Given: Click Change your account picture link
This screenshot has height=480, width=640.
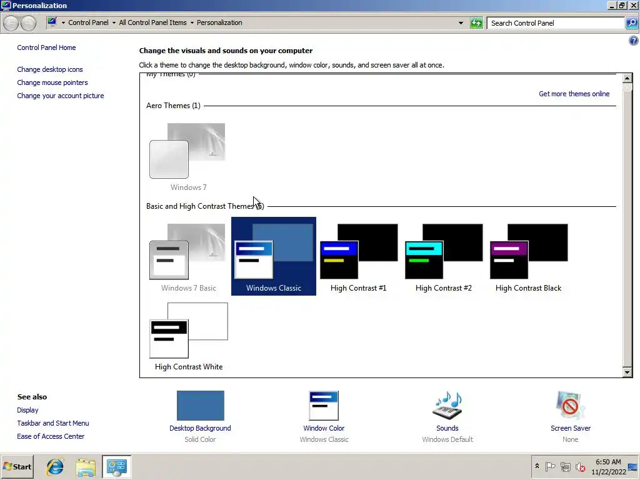Looking at the screenshot, I should [61, 96].
